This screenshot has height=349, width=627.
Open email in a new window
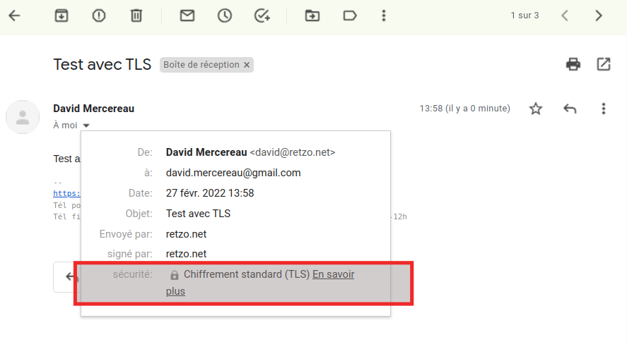[x=604, y=64]
